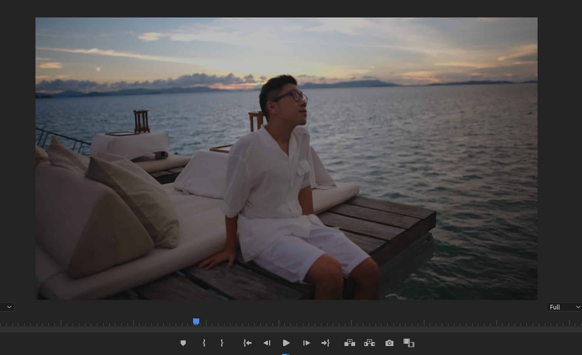Mark Out point with the right brace
Image resolution: width=582 pixels, height=355 pixels.
[222, 343]
